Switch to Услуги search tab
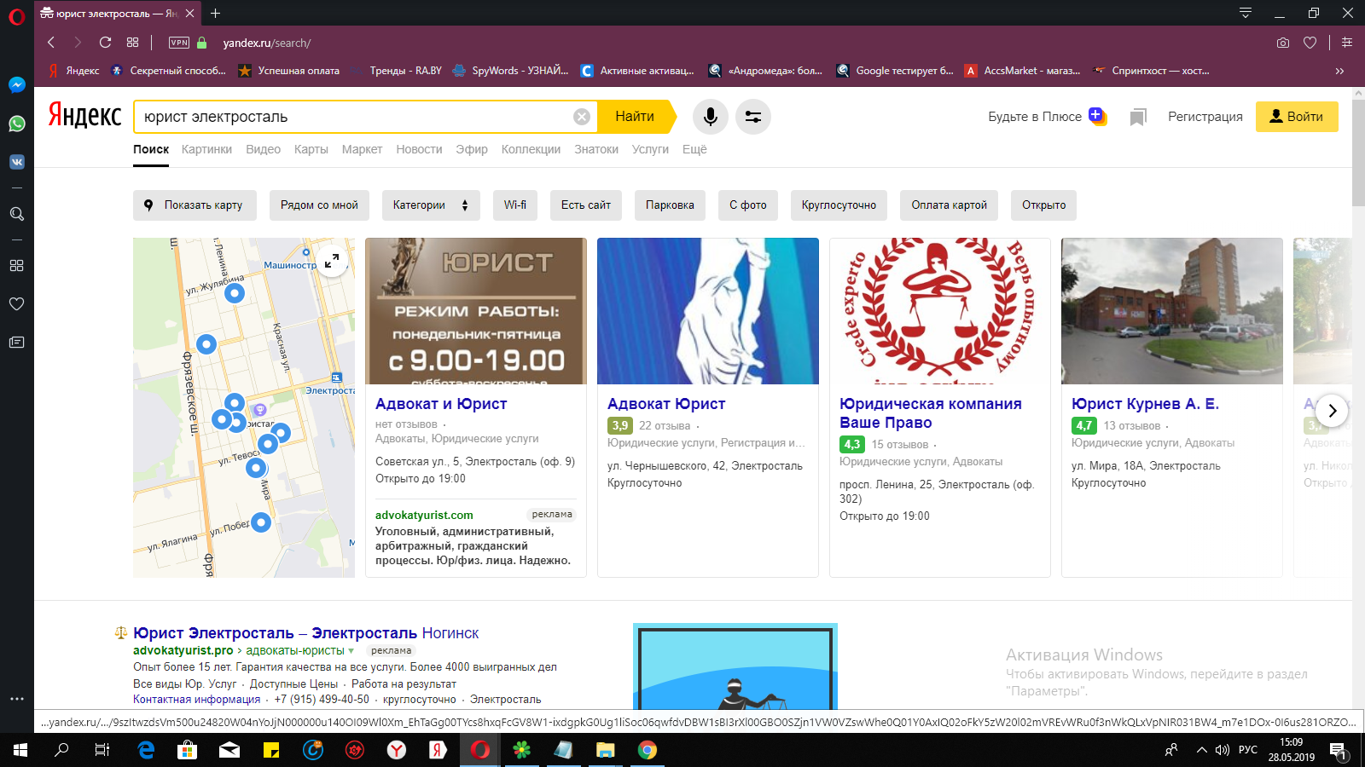1365x767 pixels. pos(650,149)
